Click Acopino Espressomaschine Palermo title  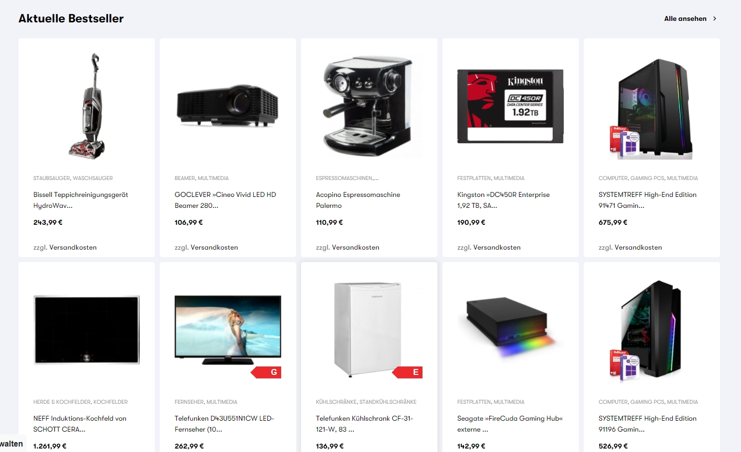[x=358, y=200]
